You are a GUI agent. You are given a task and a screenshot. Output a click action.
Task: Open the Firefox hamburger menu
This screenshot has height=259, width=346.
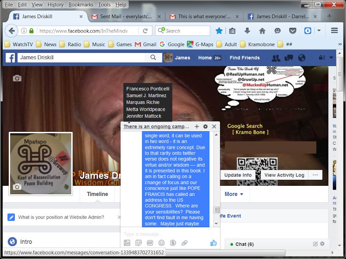tap(335, 30)
